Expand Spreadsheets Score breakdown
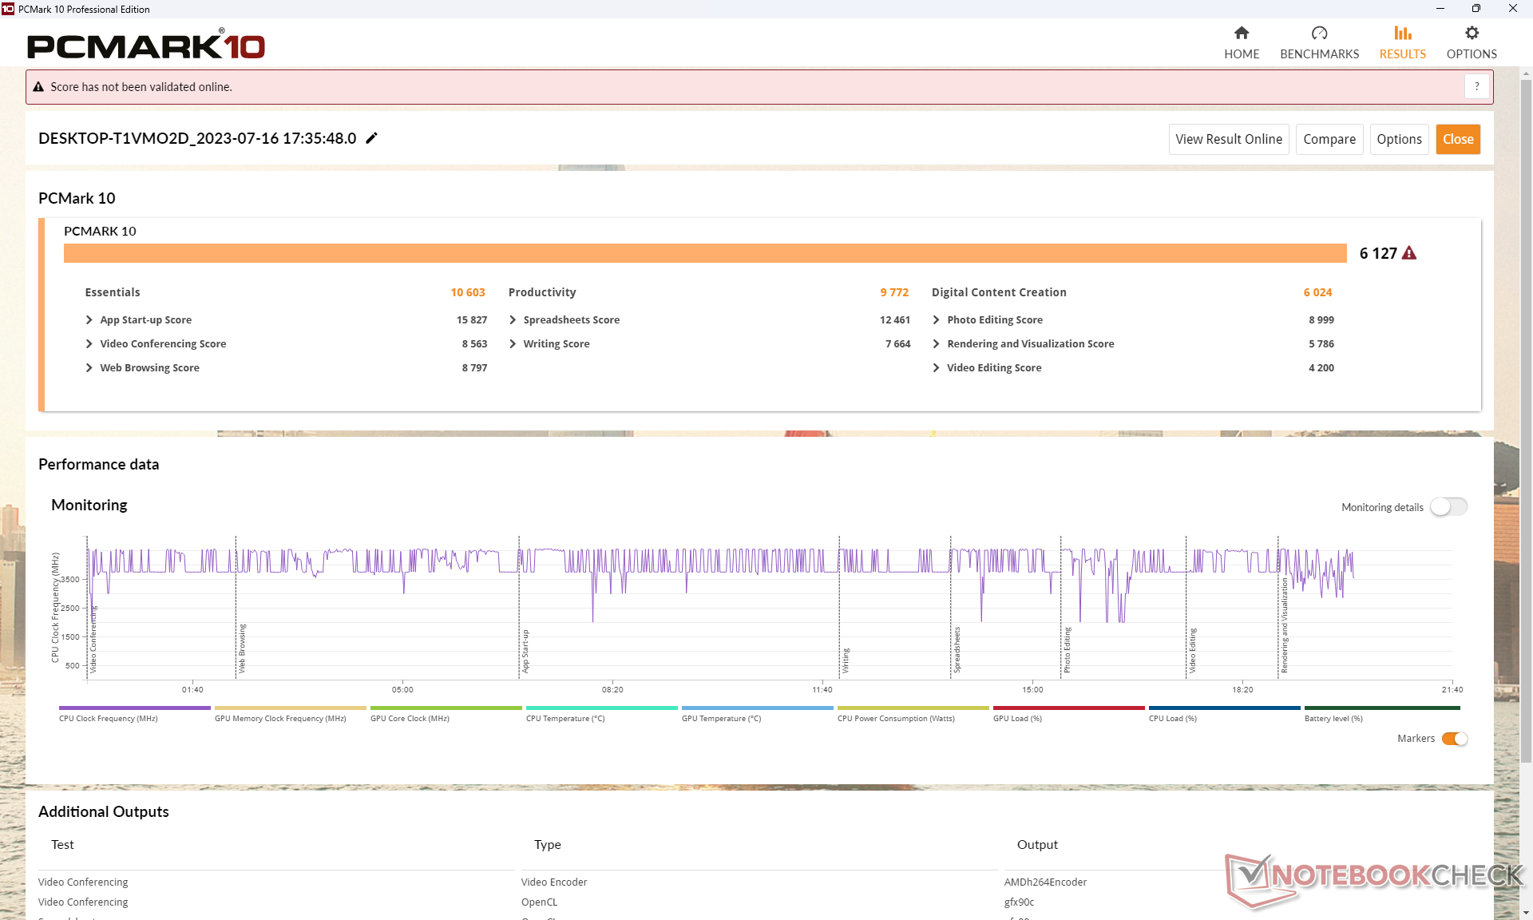1533x920 pixels. point(513,319)
